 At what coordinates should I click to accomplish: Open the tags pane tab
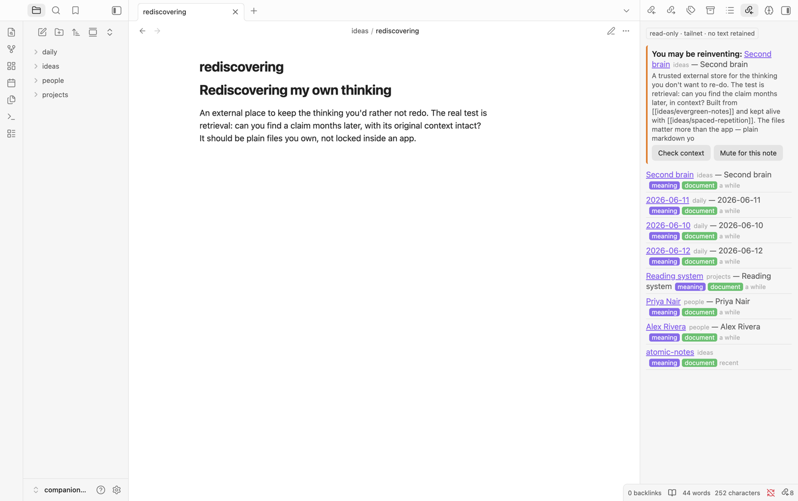(x=691, y=11)
